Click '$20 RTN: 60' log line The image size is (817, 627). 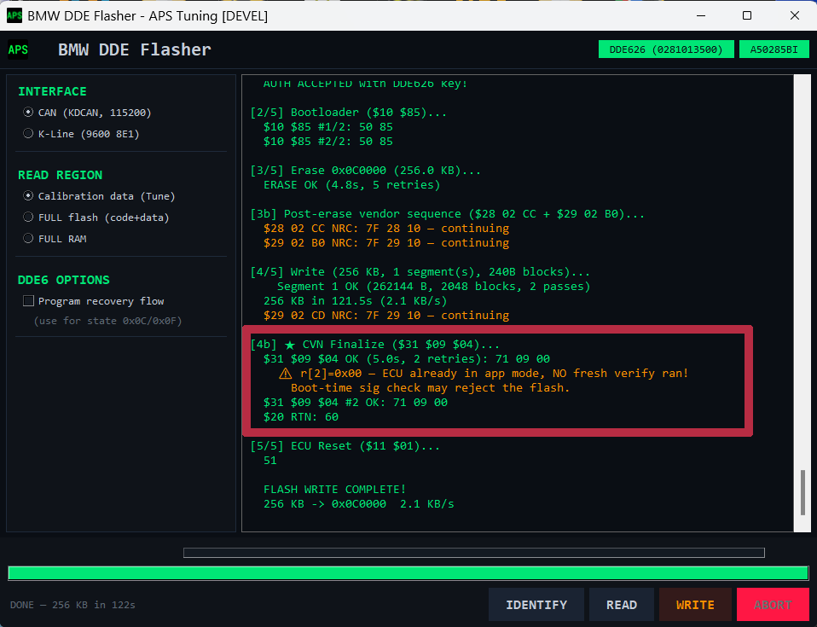pos(301,417)
